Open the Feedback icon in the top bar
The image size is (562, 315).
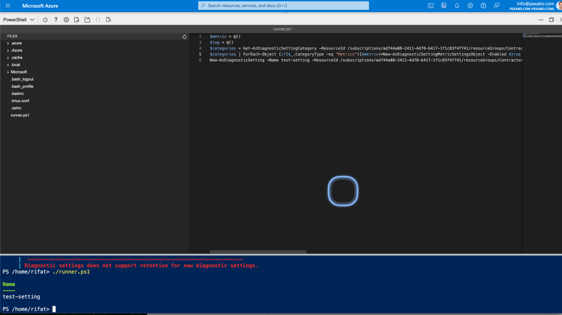pos(497,5)
